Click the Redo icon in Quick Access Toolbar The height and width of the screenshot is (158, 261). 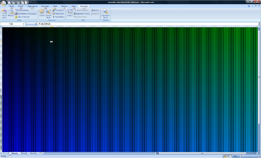[18, 3]
